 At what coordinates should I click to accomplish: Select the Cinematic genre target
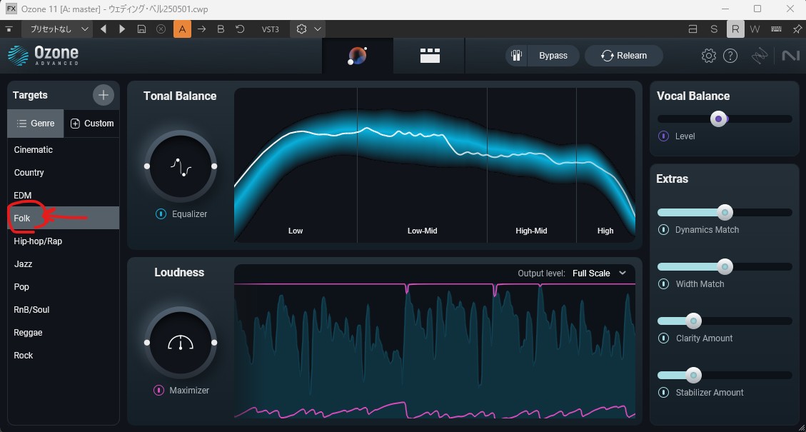64,150
